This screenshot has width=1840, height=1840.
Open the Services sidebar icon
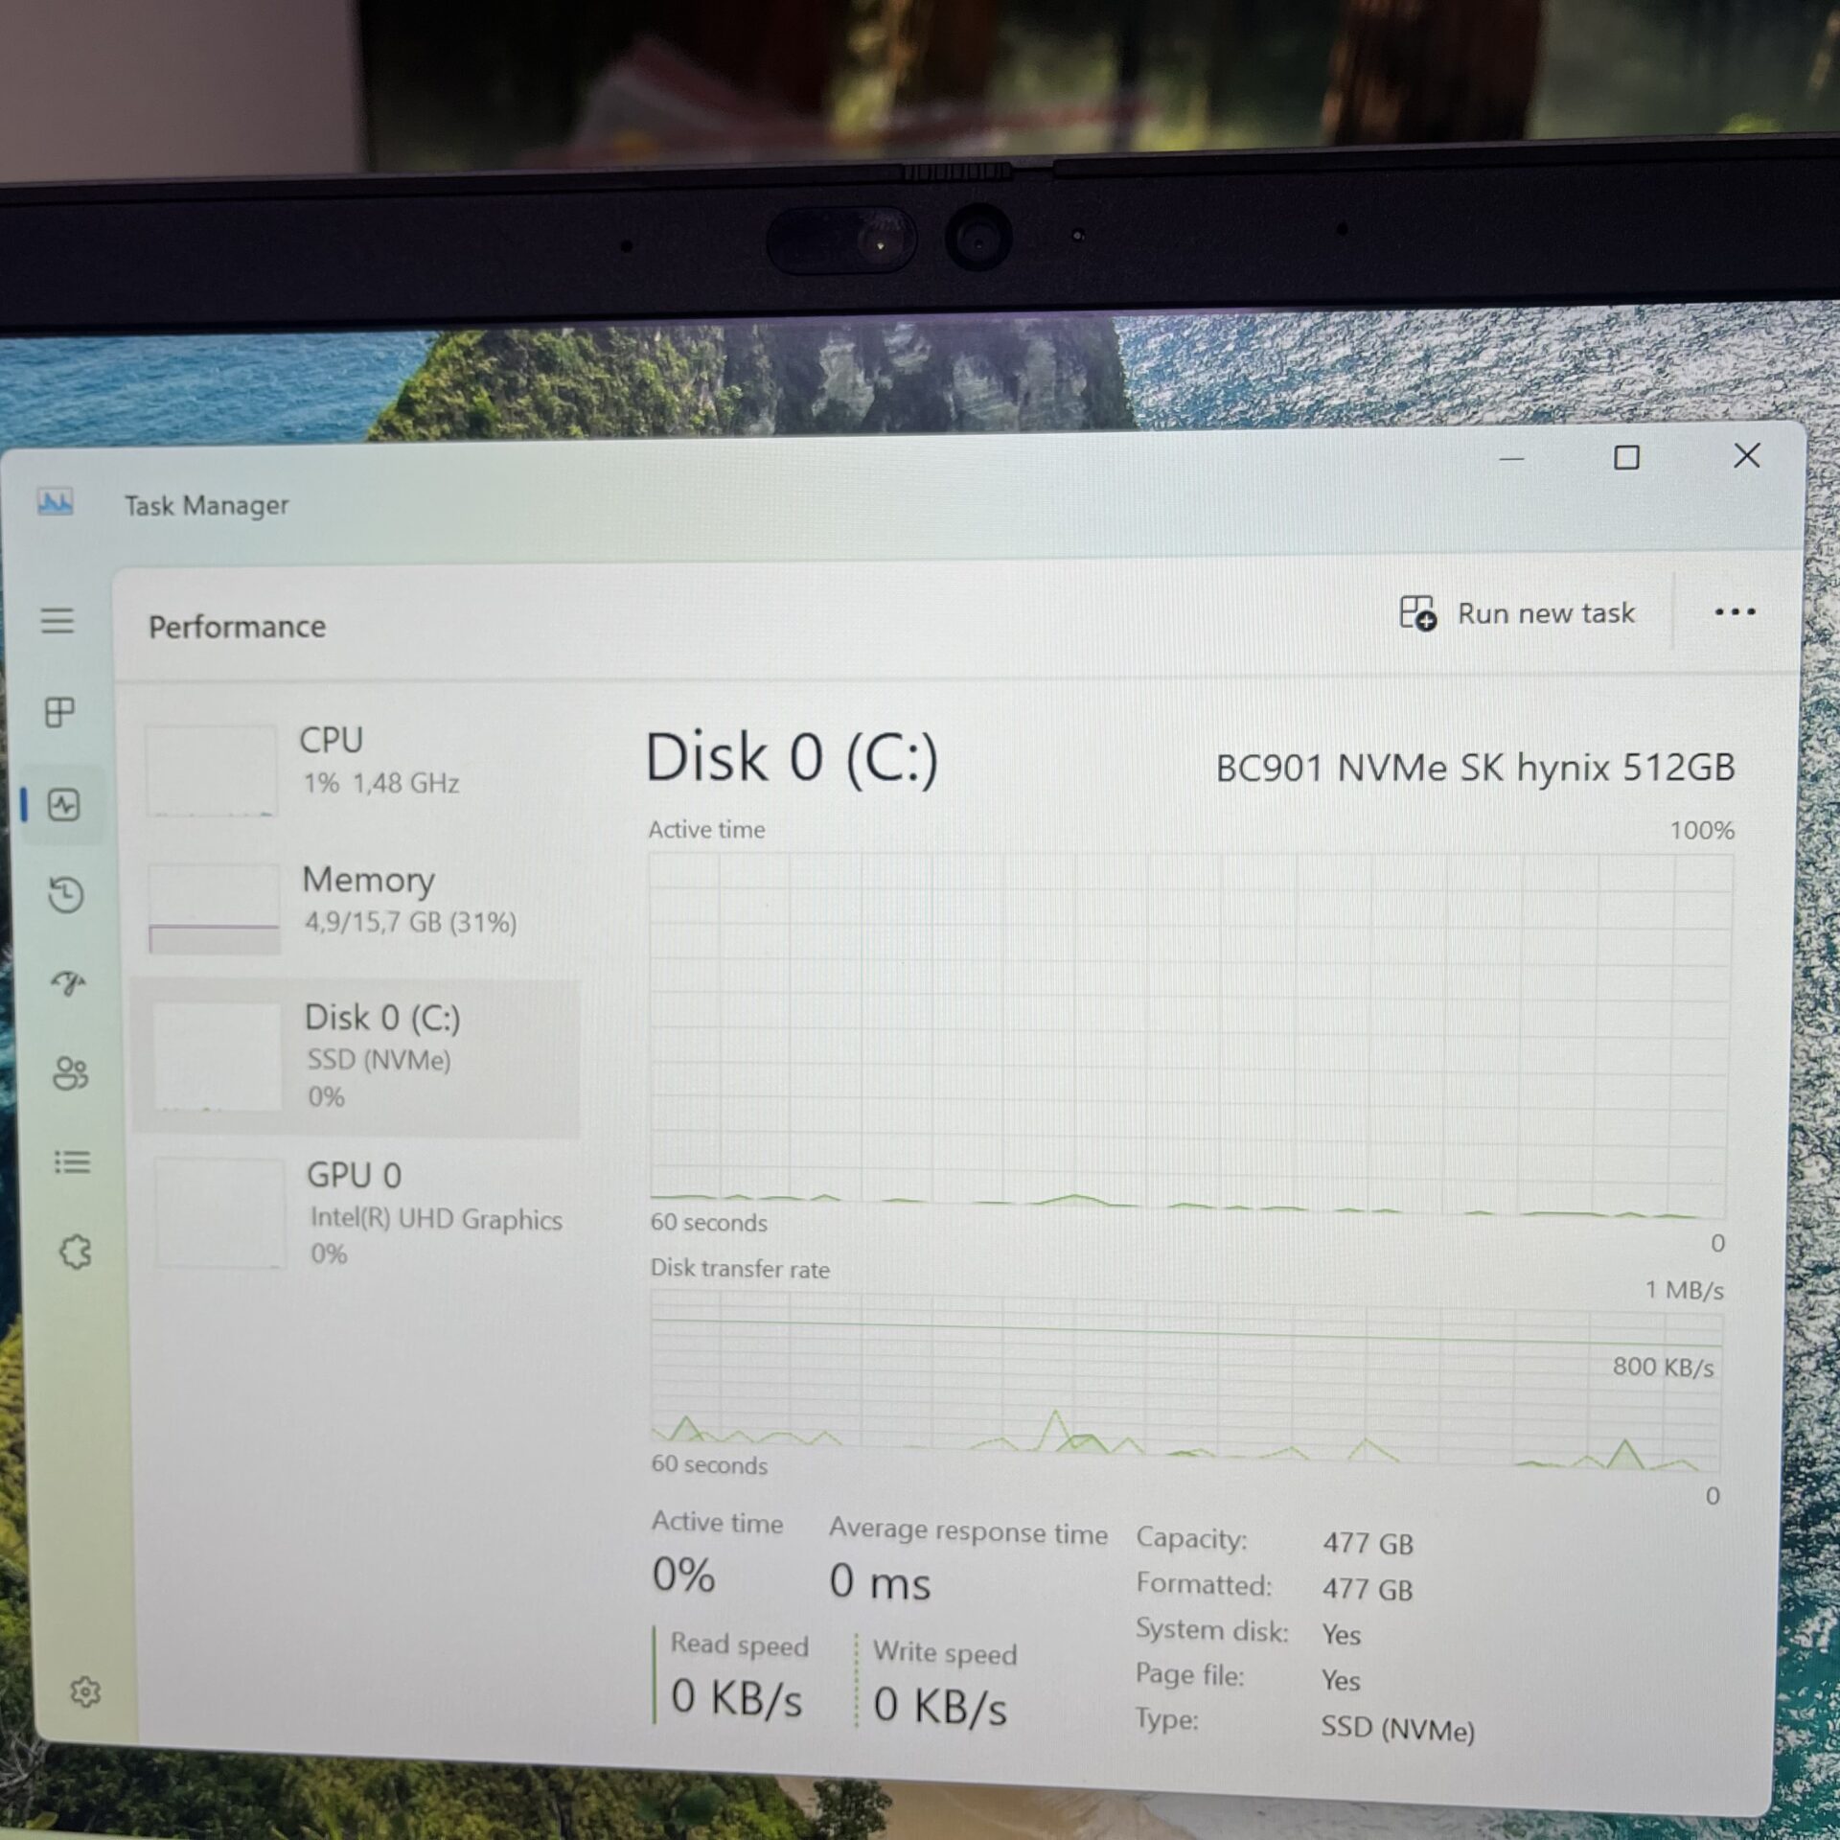click(x=75, y=1252)
